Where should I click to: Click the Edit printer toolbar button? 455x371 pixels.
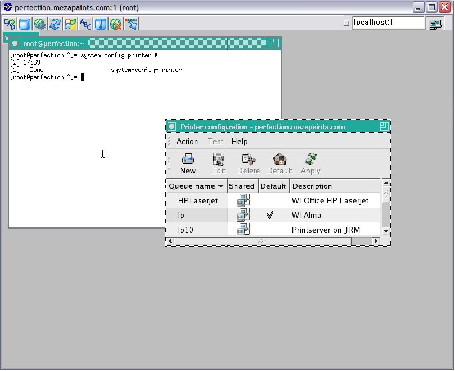pos(219,164)
